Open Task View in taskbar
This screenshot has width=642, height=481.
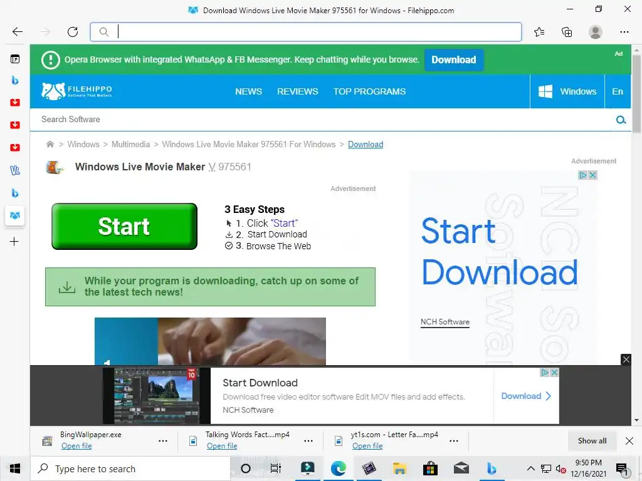point(276,468)
